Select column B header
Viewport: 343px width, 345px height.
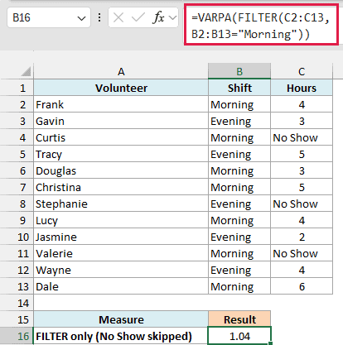coord(239,71)
